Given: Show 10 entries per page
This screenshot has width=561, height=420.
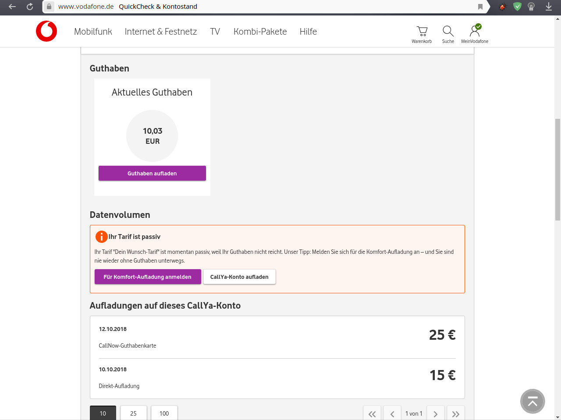Looking at the screenshot, I should (x=103, y=413).
